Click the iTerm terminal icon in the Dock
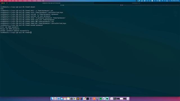180x101 pixels. point(88,98)
